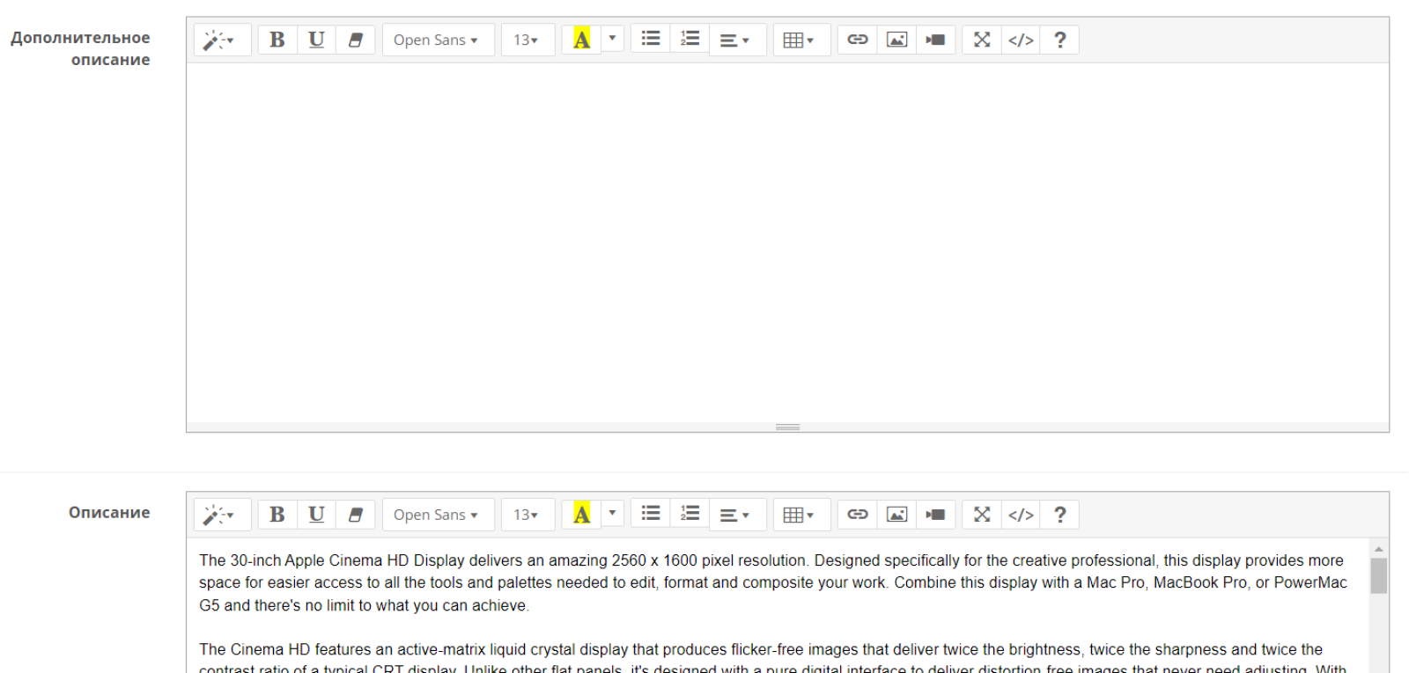Image resolution: width=1409 pixels, height=673 pixels.
Task: Click insert picture icon in Описание toolbar
Action: (896, 515)
